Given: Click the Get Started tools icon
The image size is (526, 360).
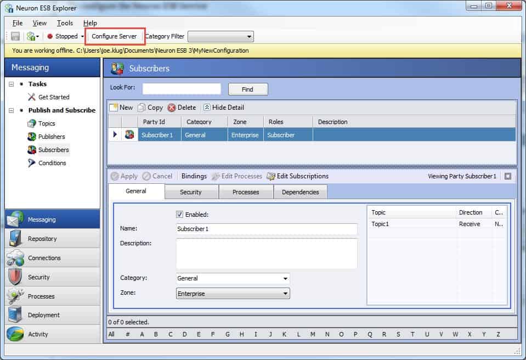Looking at the screenshot, I should (x=31, y=97).
